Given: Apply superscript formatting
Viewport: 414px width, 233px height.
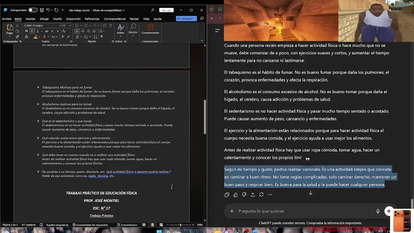Looking at the screenshot, I should pyautogui.click(x=58, y=31).
